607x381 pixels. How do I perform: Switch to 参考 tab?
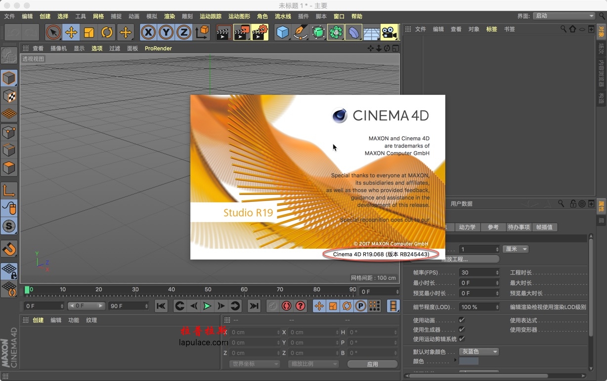click(x=493, y=227)
